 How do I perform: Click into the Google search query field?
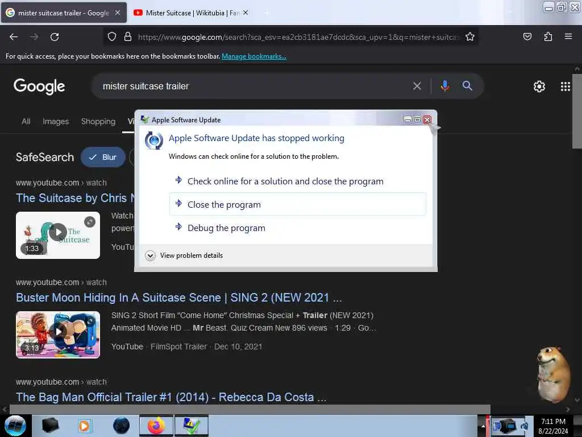(x=252, y=86)
